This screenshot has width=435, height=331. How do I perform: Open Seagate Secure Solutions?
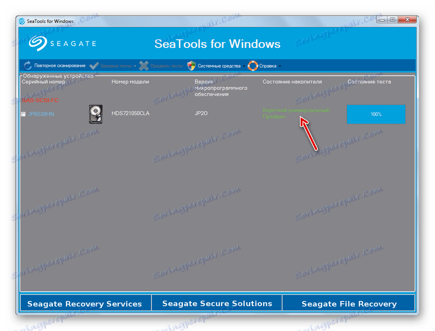click(217, 303)
